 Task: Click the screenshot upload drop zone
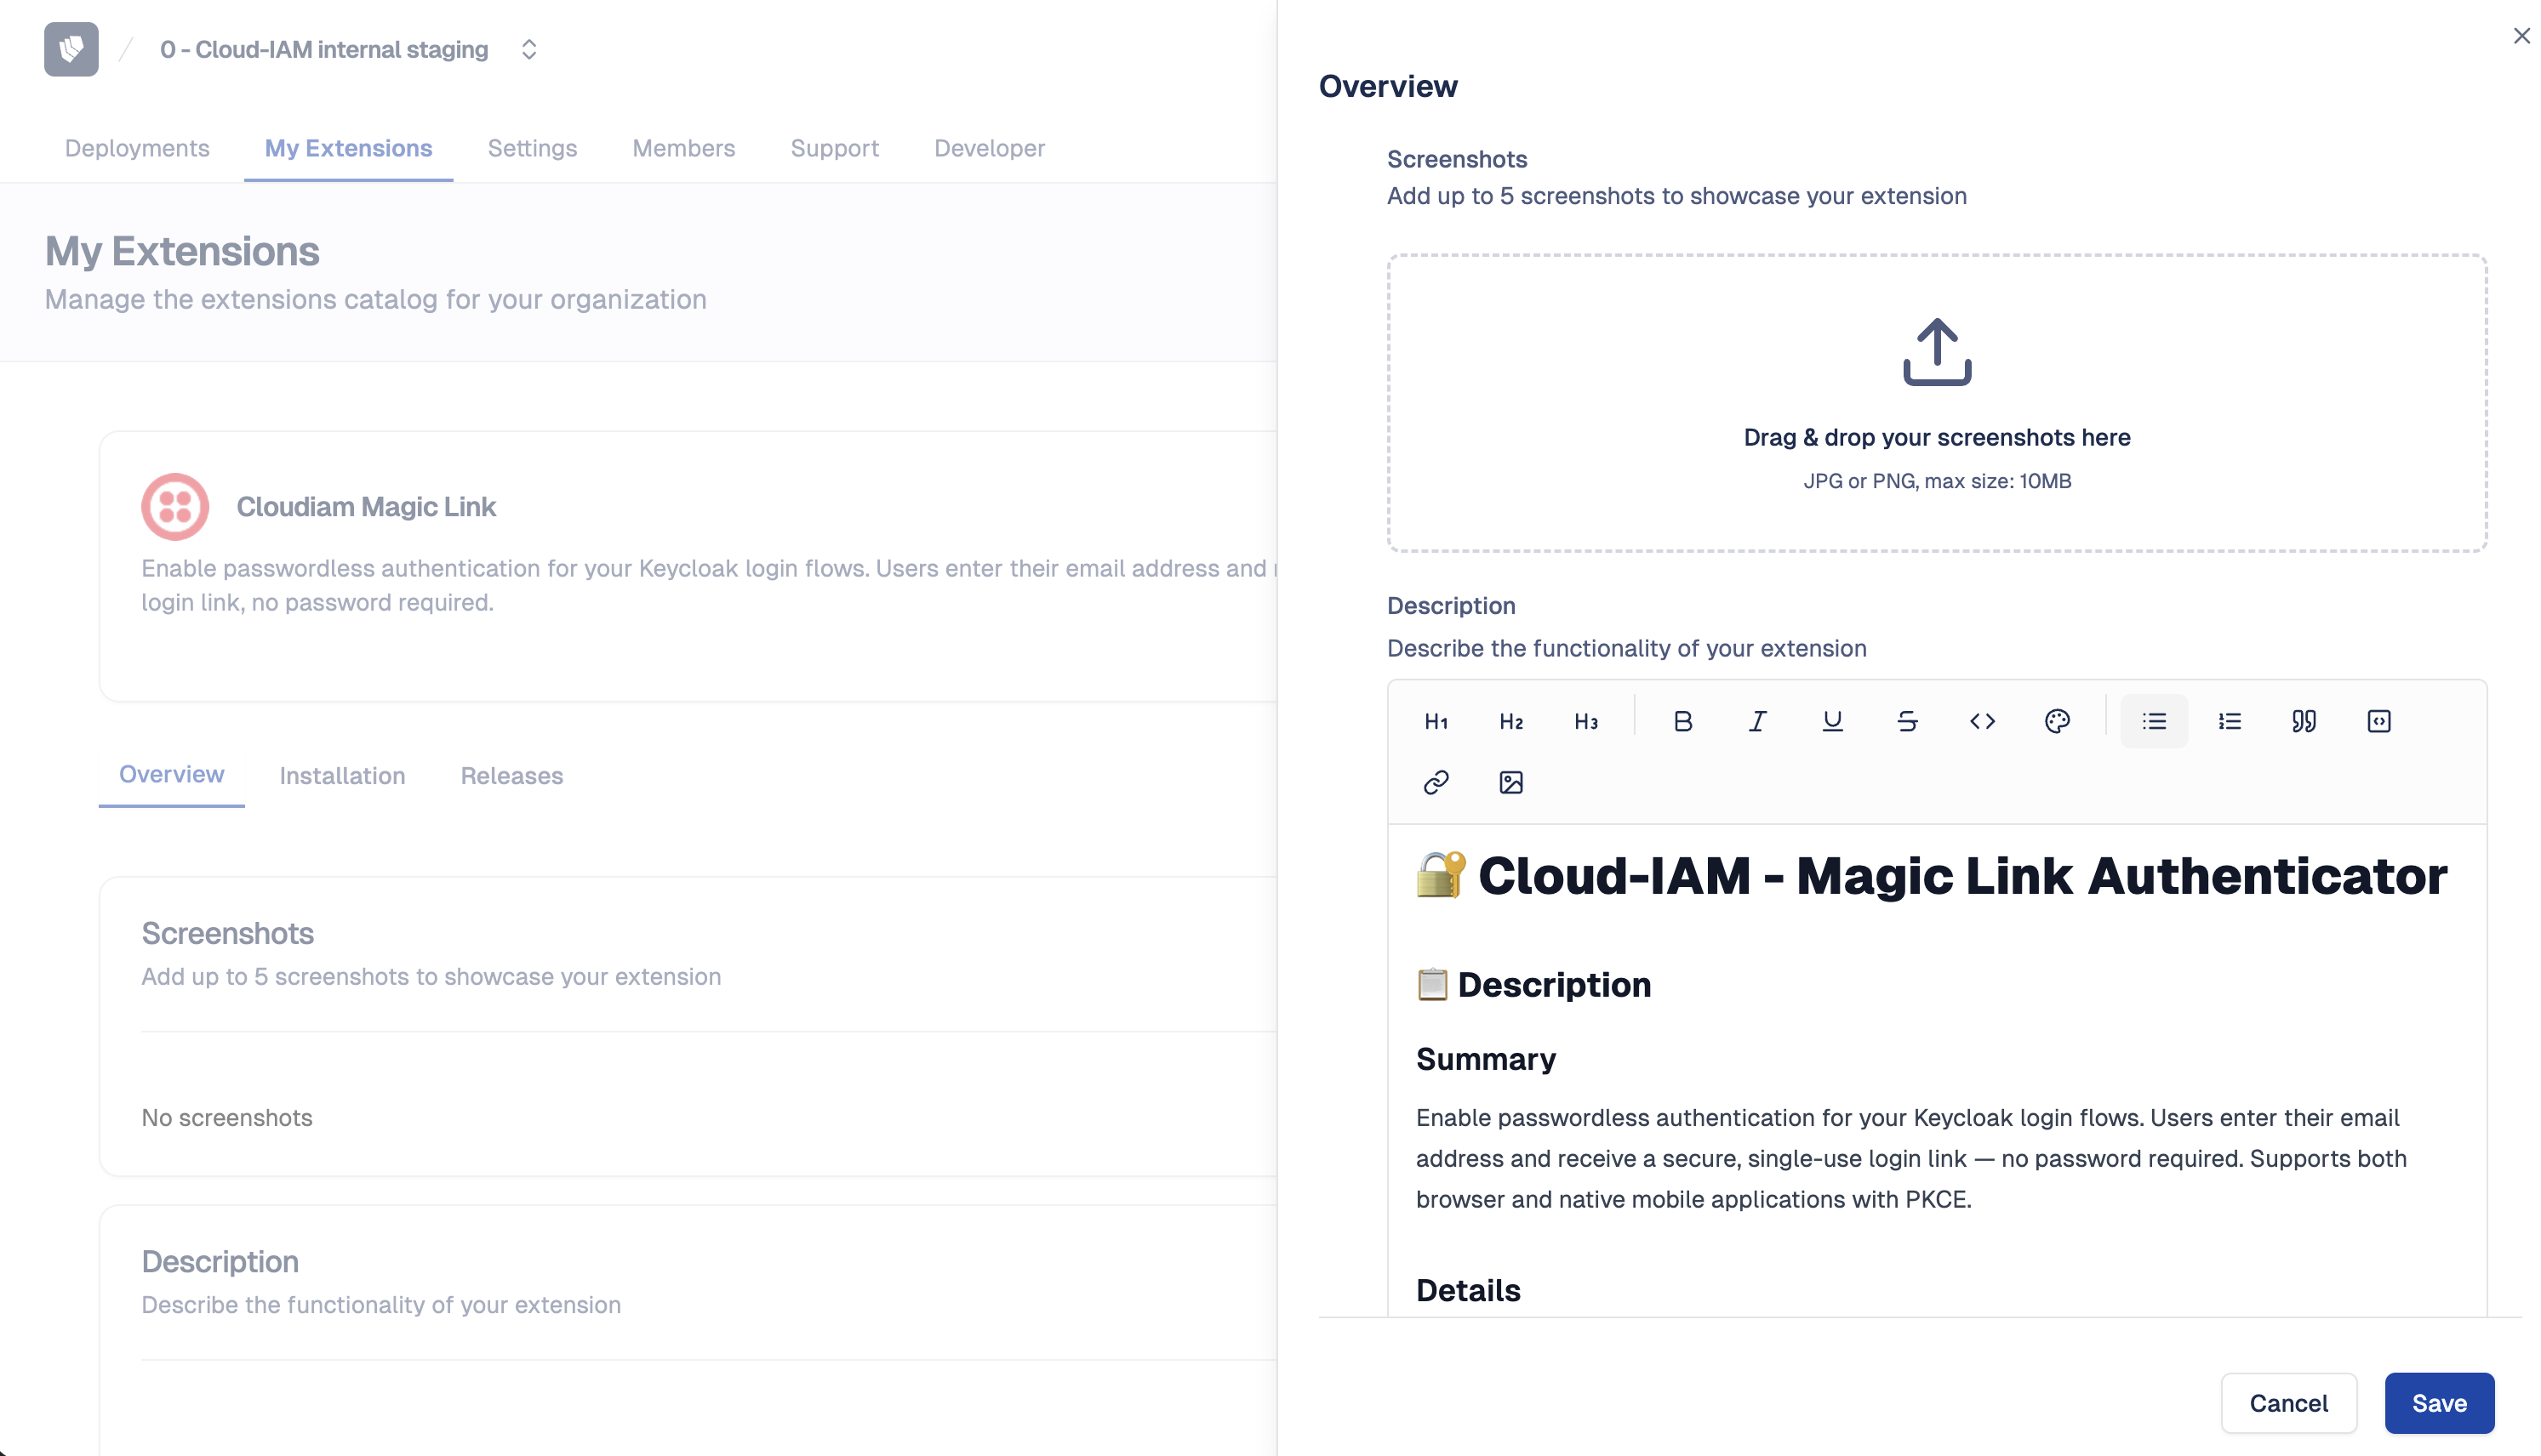1936,402
